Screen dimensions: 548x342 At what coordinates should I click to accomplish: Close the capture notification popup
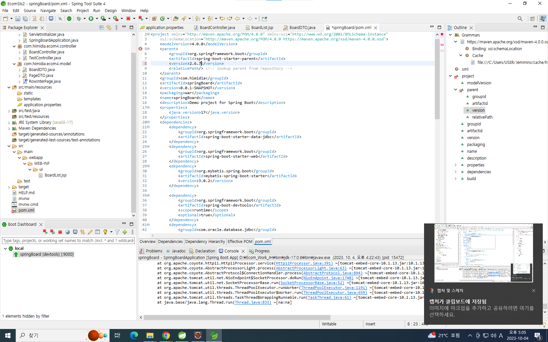pyautogui.click(x=534, y=291)
